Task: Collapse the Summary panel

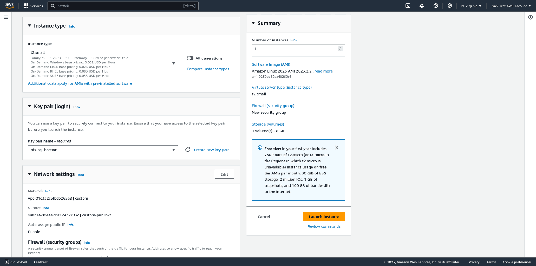Action: (x=253, y=23)
